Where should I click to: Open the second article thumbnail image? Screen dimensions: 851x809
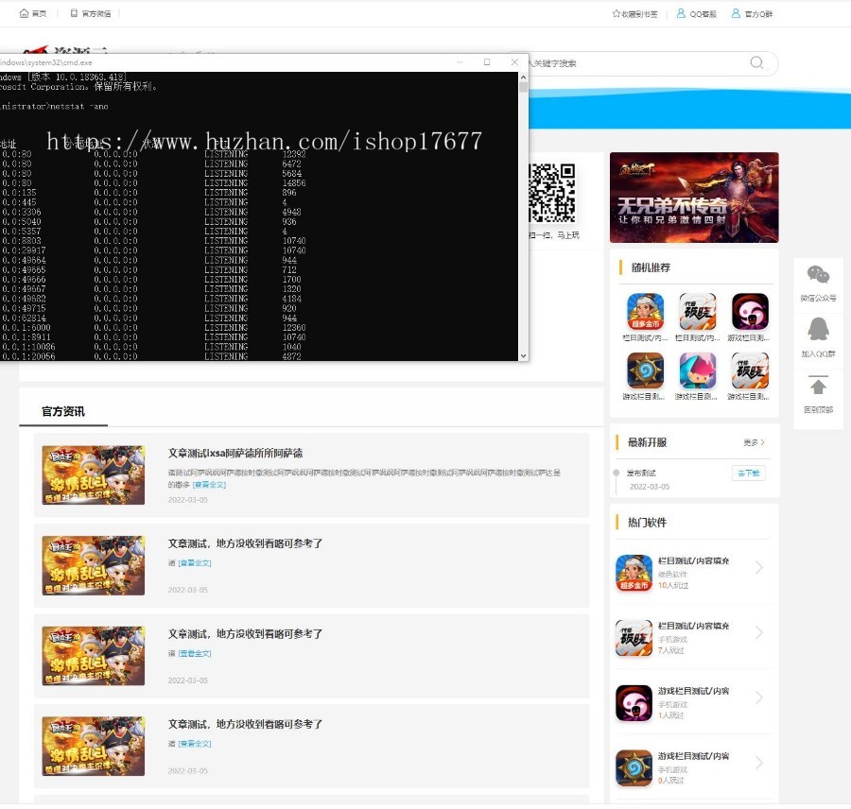[94, 566]
